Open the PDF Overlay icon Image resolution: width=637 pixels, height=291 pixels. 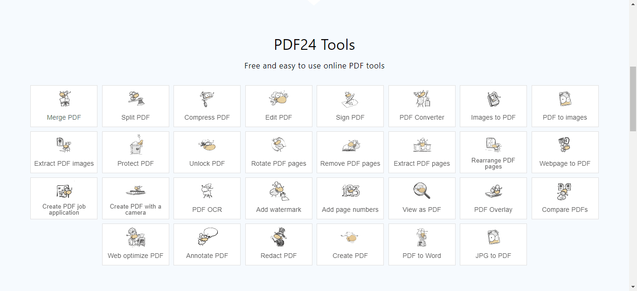click(493, 191)
